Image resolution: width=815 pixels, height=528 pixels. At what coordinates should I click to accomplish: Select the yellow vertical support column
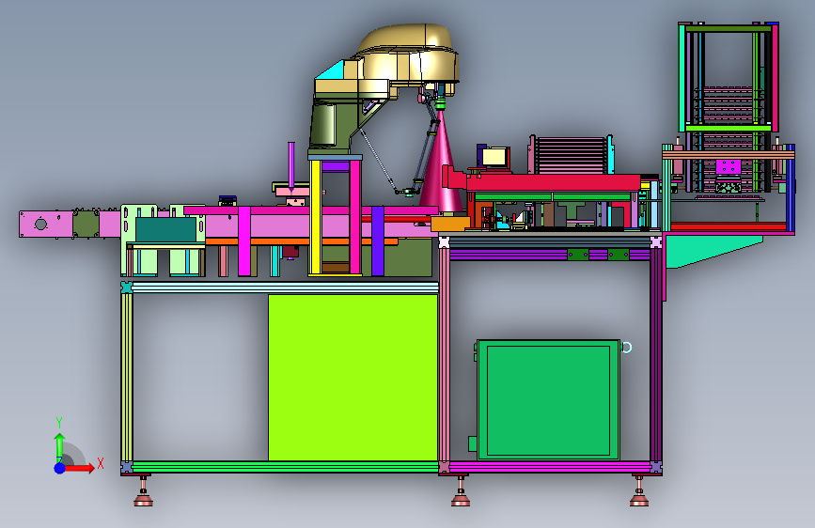pyautogui.click(x=315, y=217)
